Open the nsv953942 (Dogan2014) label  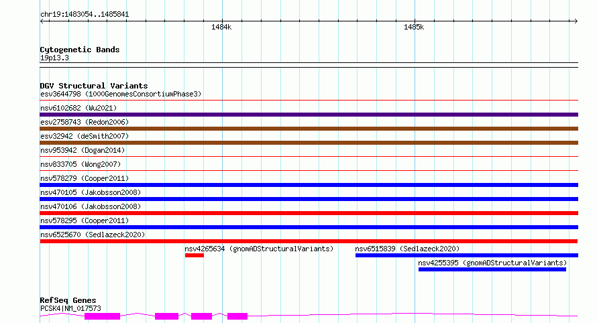coord(83,150)
